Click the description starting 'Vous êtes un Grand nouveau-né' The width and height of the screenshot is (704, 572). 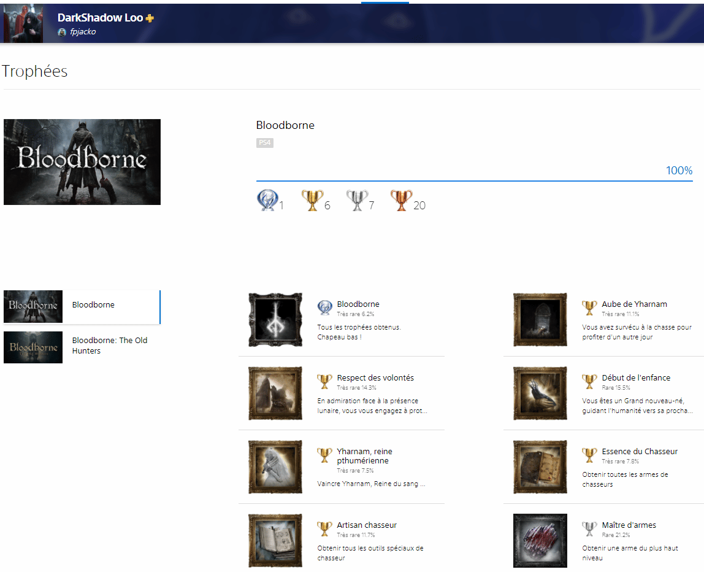click(637, 406)
